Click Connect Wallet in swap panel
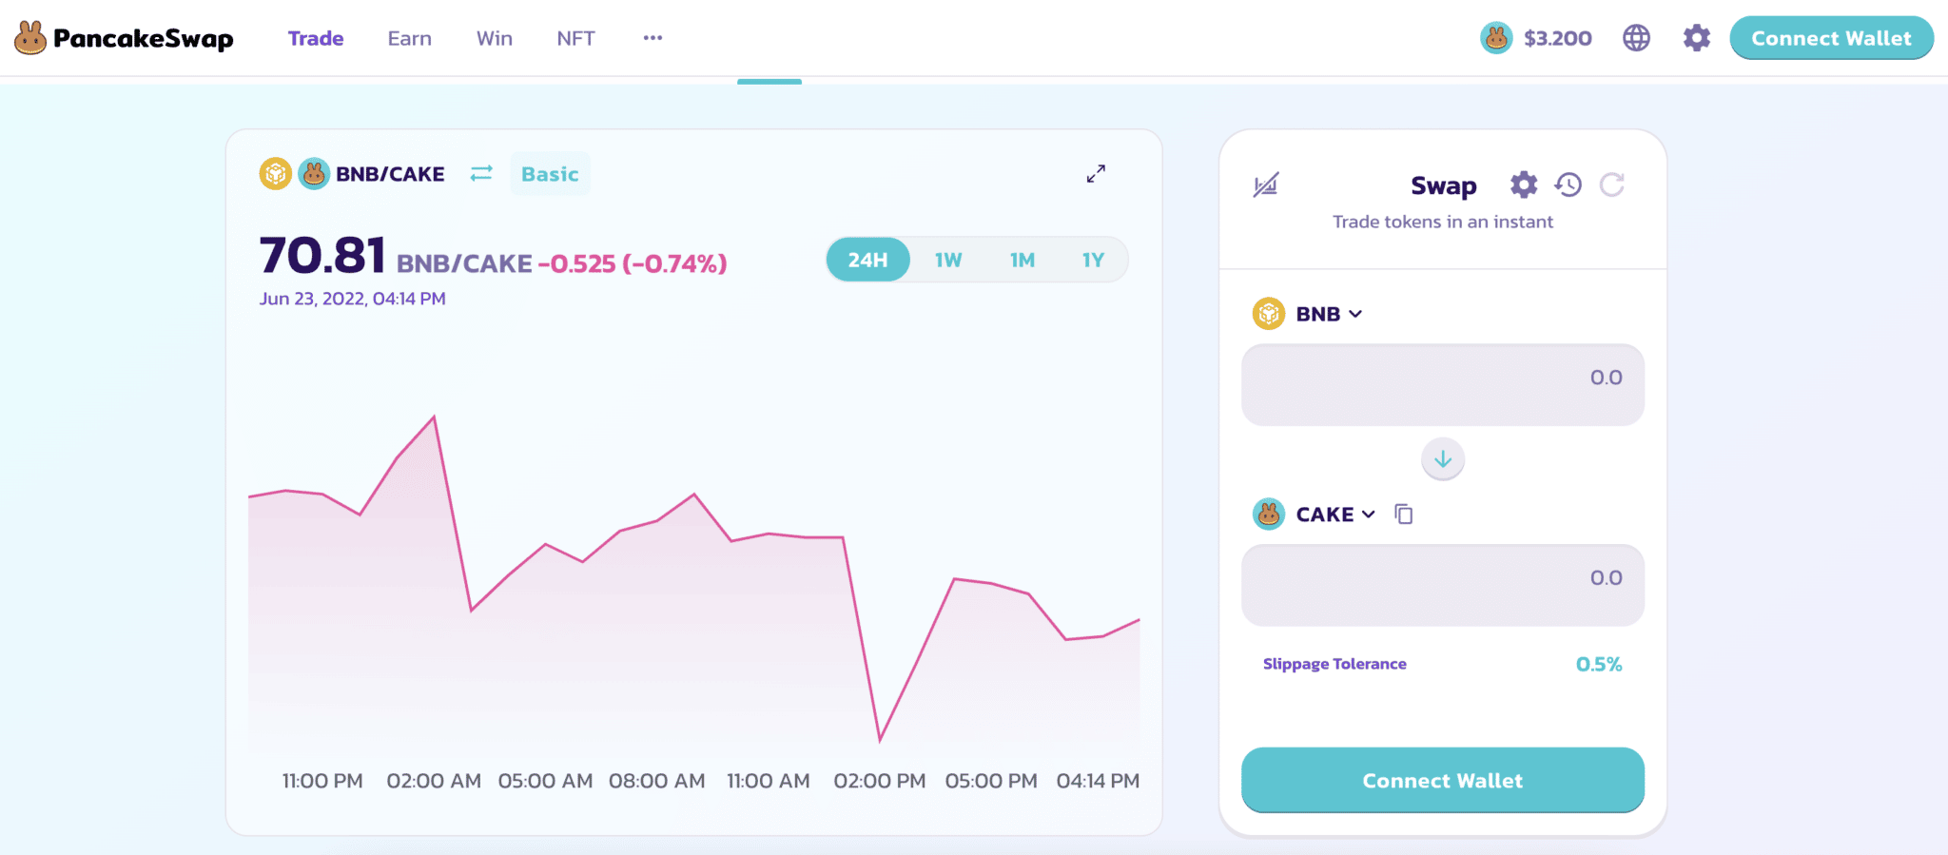This screenshot has width=1948, height=855. coord(1442,780)
